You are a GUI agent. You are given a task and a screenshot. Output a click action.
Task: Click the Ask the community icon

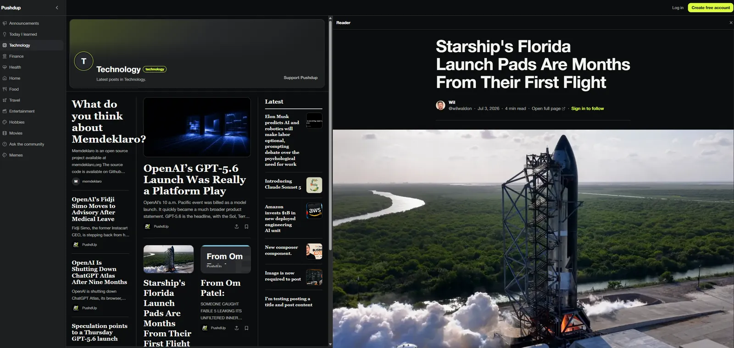point(5,144)
